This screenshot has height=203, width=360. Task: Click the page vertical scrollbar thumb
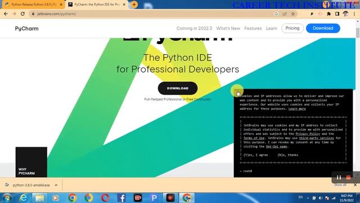click(358, 33)
